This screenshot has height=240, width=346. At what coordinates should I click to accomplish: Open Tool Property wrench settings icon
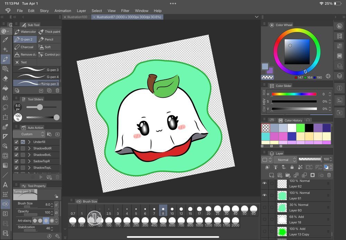(x=57, y=236)
